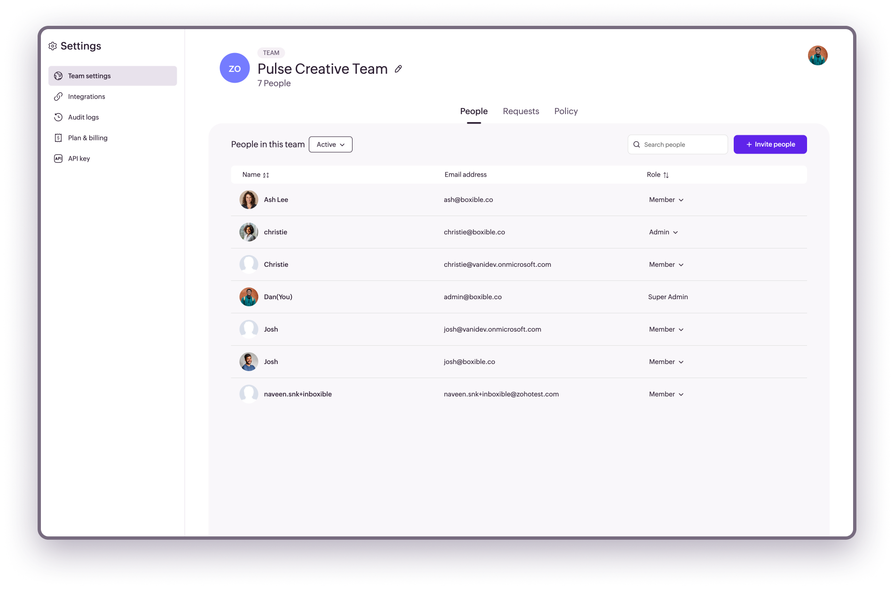Image resolution: width=894 pixels, height=589 pixels.
Task: Expand Ash Lee's Member role dropdown
Action: pyautogui.click(x=666, y=200)
